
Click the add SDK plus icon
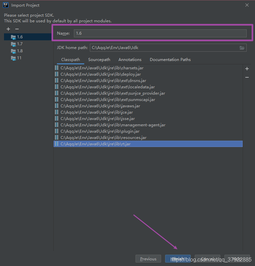[x=8, y=29]
